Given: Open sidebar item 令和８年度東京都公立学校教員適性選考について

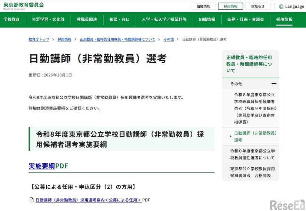Looking at the screenshot, I should point(252,154).
